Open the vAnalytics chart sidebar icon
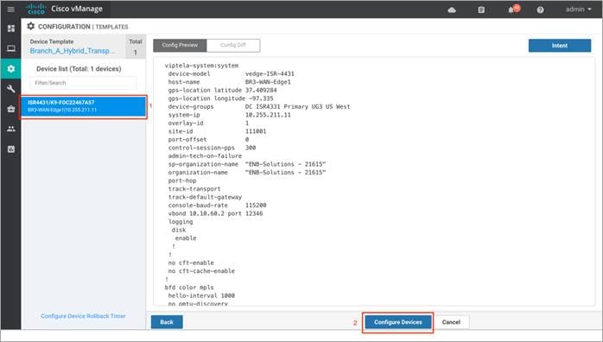603x342 pixels. [x=10, y=149]
